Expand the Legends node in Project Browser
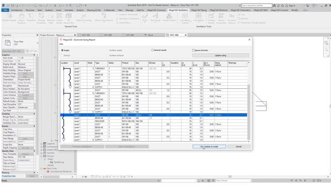 (41, 144)
